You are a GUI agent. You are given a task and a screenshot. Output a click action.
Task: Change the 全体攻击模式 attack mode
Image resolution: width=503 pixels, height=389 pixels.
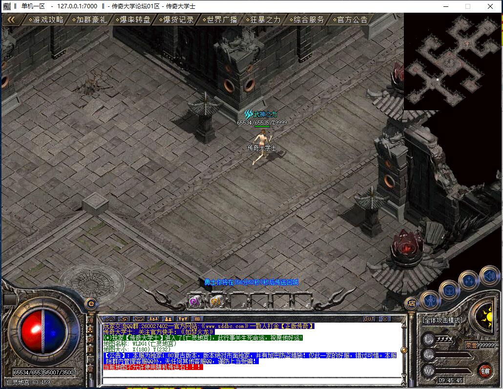tap(442, 320)
